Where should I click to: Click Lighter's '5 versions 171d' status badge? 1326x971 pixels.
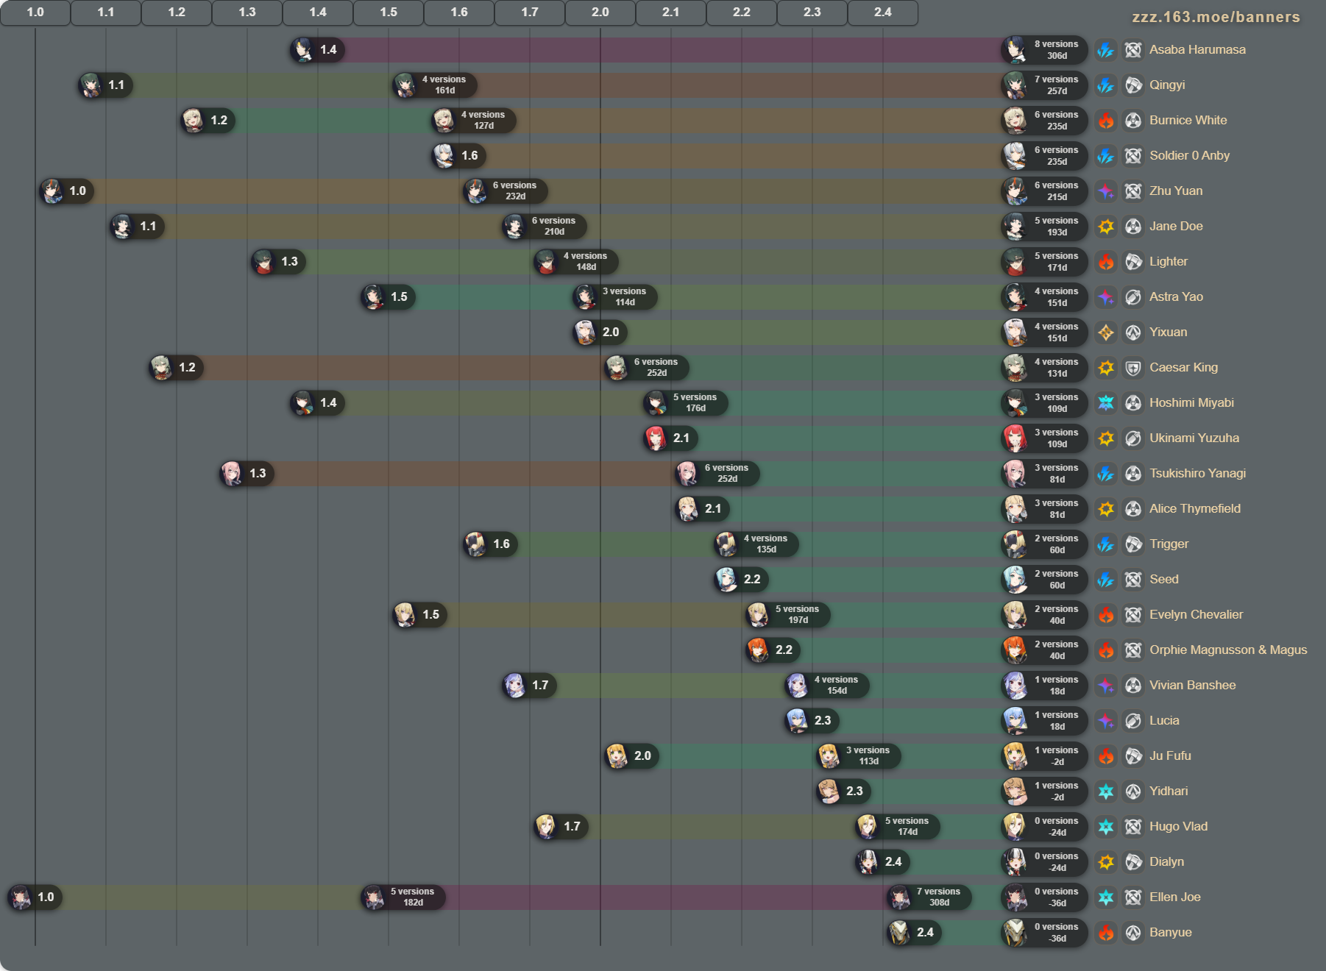pyautogui.click(x=1044, y=262)
